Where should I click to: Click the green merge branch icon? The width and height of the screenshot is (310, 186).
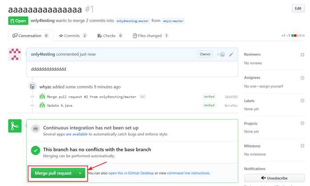(x=15, y=126)
